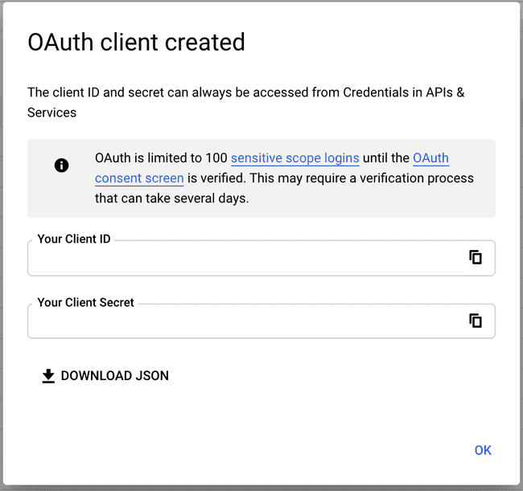Open the sensitive scope logins link
Viewport: 523px width, 491px height.
[x=294, y=158]
